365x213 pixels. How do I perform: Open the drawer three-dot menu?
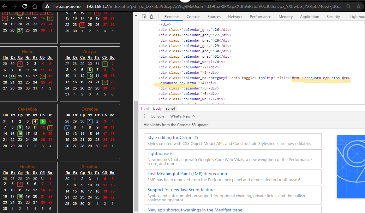(x=144, y=116)
